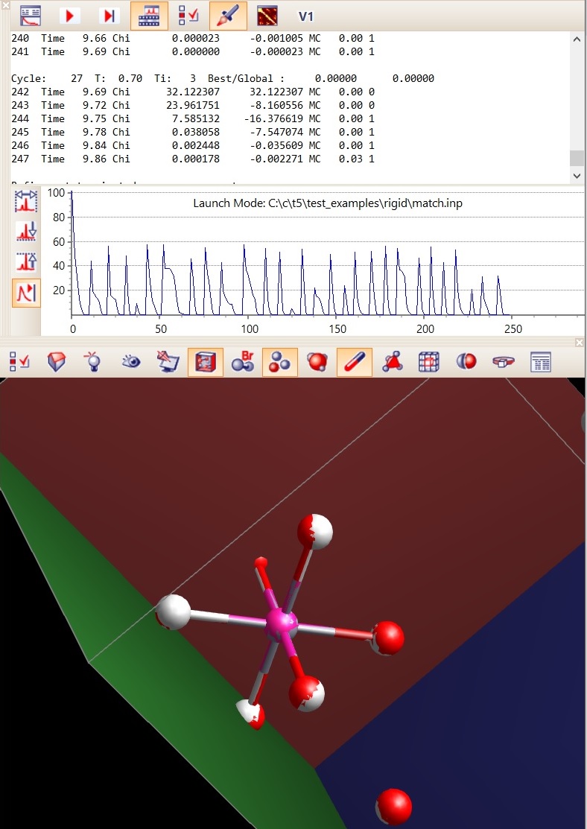Click the eye view icon in viewer toolbar

(130, 362)
